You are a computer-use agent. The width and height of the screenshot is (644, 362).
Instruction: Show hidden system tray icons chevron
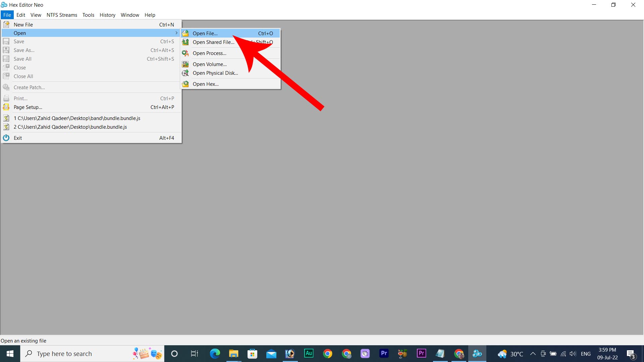(533, 354)
